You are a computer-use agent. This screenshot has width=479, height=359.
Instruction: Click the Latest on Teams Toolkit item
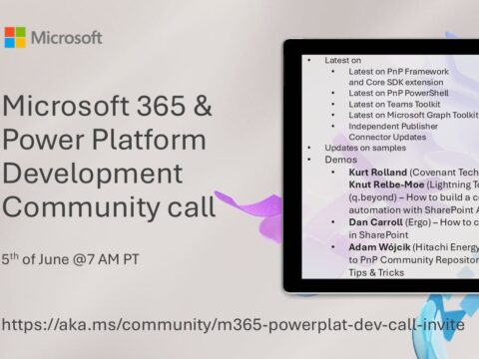click(x=394, y=105)
